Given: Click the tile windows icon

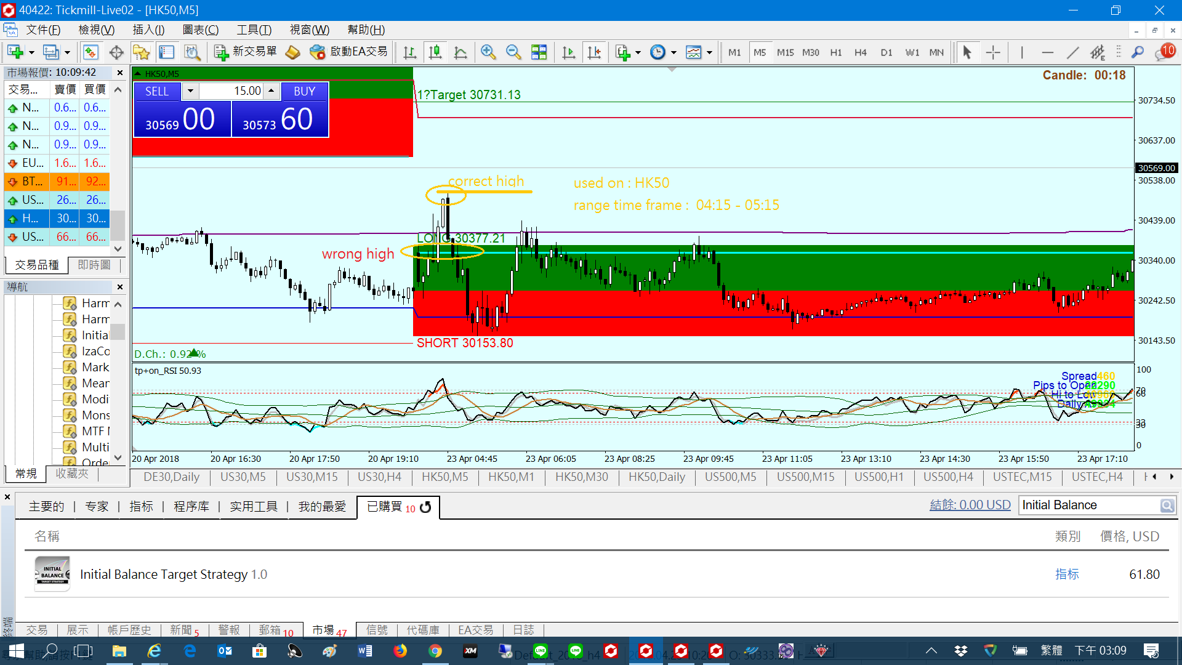Looking at the screenshot, I should click(x=539, y=52).
